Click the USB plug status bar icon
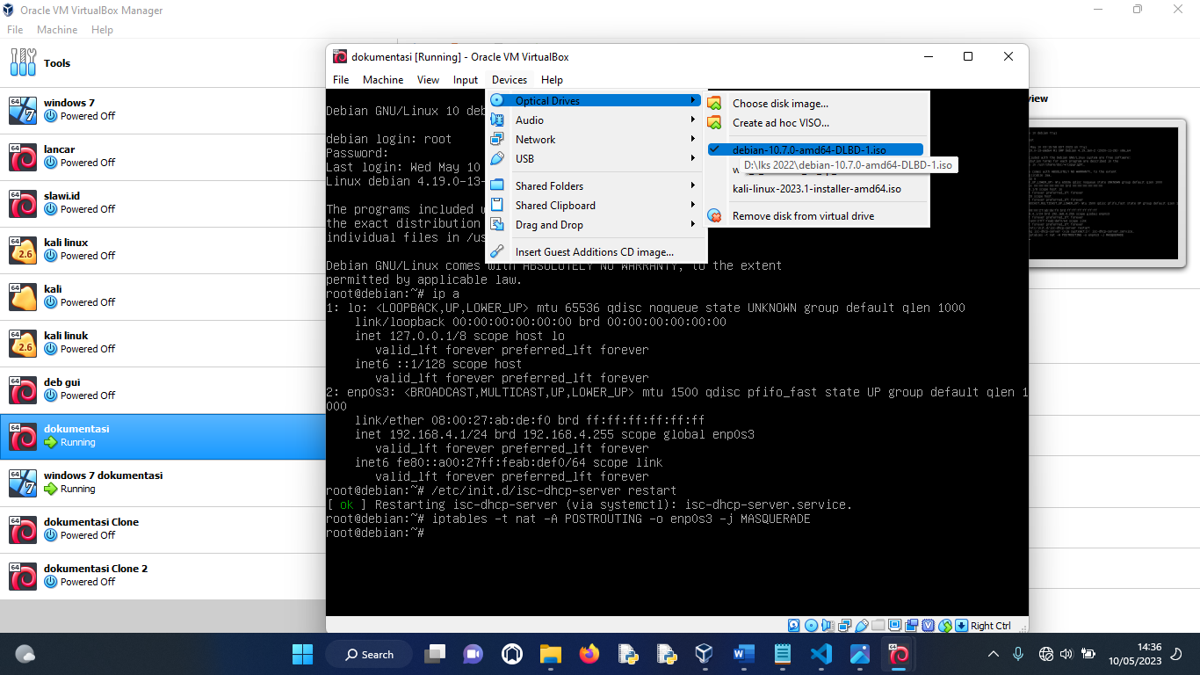This screenshot has height=675, width=1200. 862,625
